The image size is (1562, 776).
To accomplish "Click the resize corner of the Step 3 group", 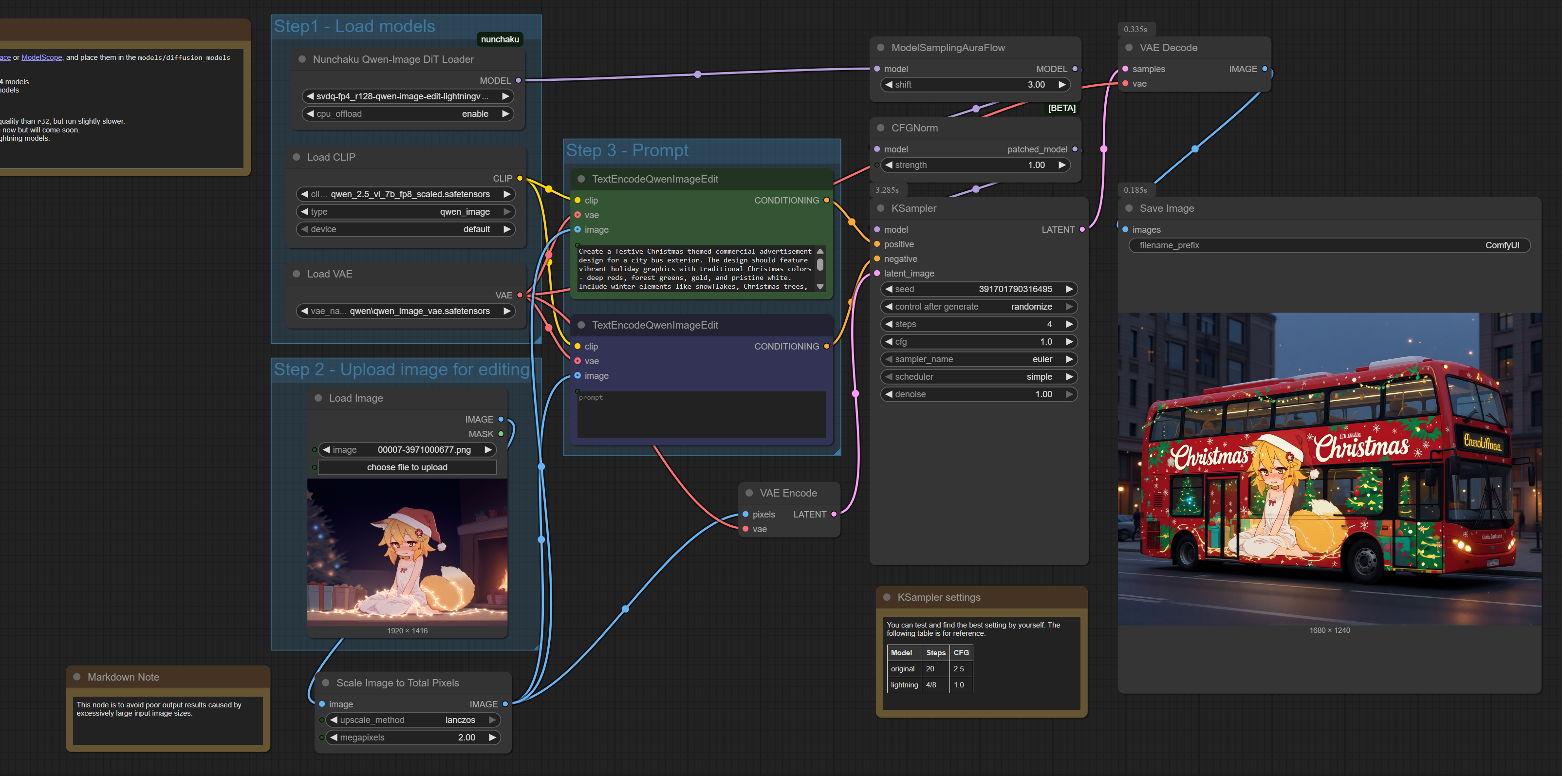I will tap(837, 451).
